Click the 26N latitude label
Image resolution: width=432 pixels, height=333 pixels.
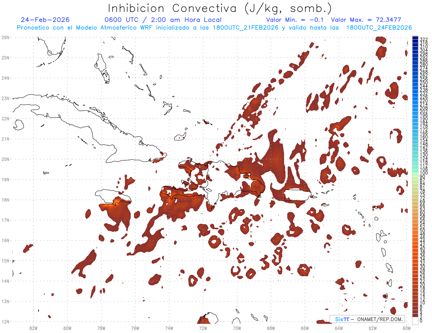click(x=5, y=37)
